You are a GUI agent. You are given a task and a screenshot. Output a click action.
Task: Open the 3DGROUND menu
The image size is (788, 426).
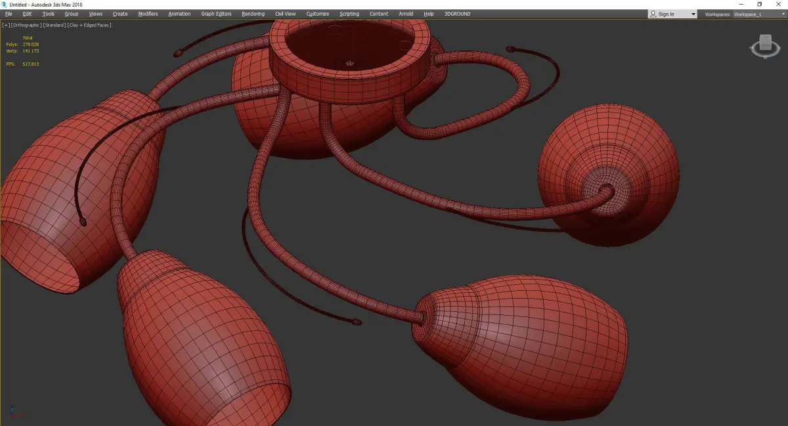click(x=457, y=14)
